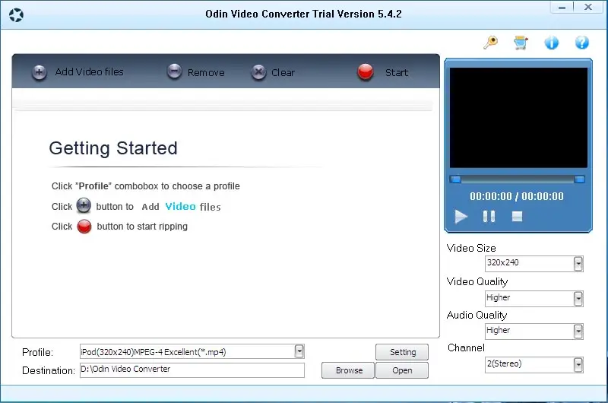The image size is (608, 403).
Task: Click the Remove minus icon in toolbar
Action: [x=175, y=71]
